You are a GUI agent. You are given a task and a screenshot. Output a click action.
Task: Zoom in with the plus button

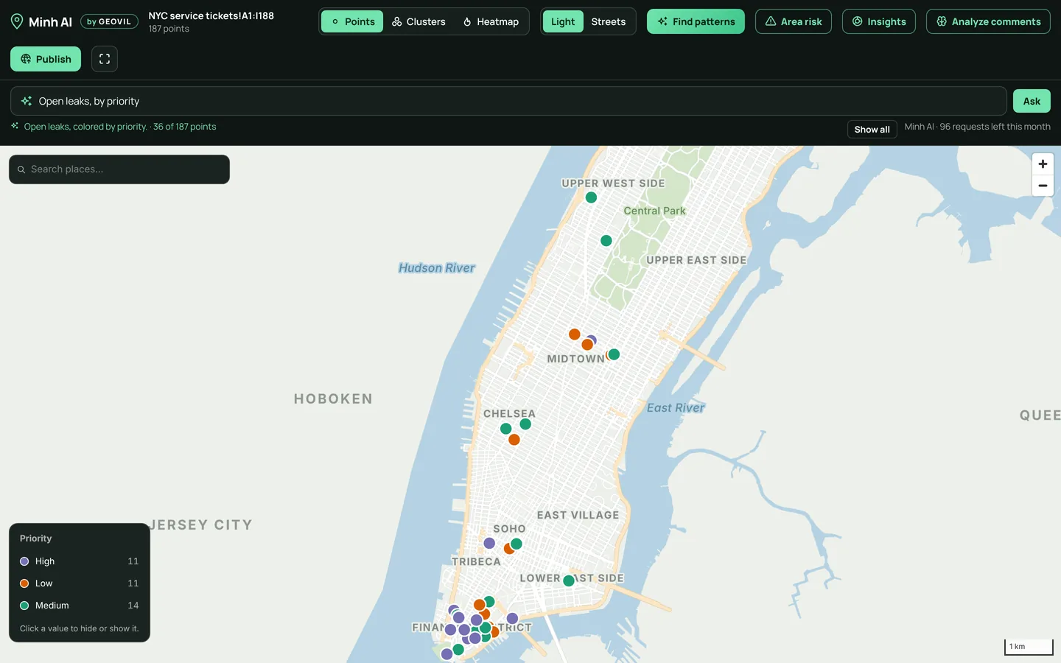pos(1043,164)
